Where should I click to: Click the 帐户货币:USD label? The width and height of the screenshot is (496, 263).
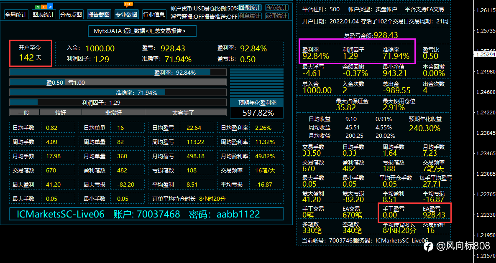[187, 8]
